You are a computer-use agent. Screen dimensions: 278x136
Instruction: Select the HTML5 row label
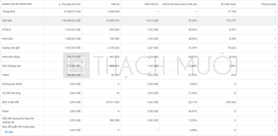6,30
